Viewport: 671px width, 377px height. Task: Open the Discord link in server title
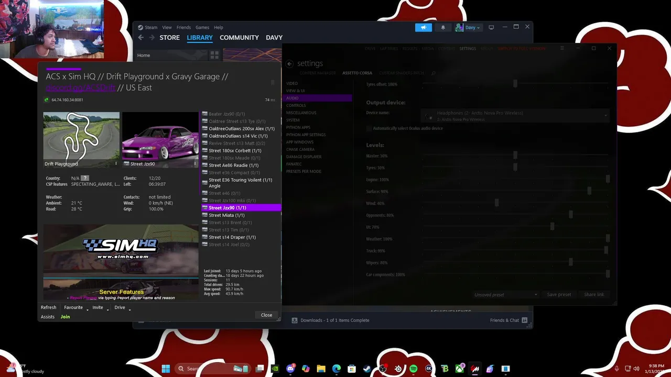click(x=81, y=87)
